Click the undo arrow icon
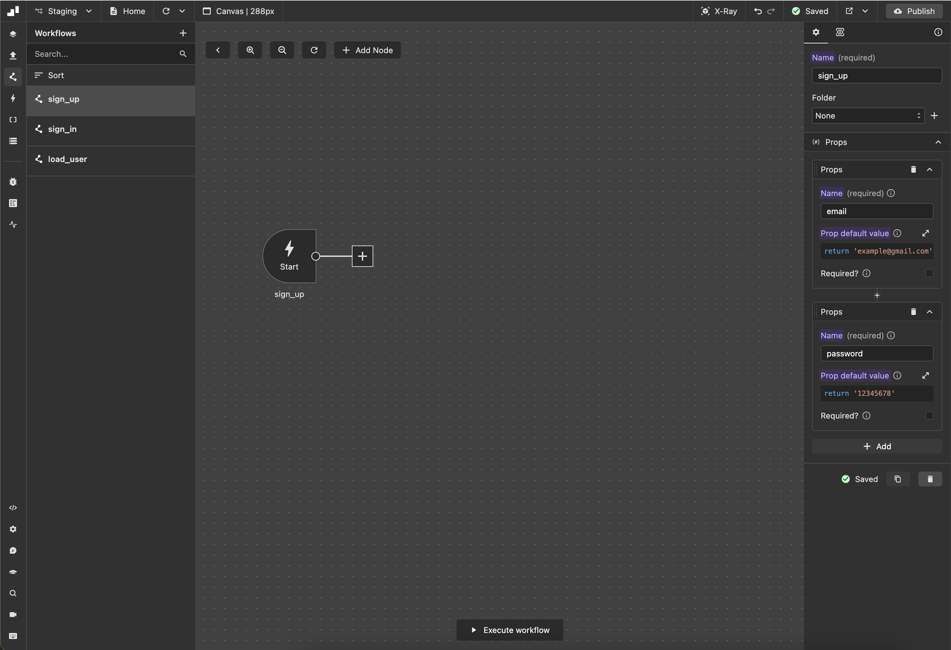The image size is (951, 650). pos(758,11)
